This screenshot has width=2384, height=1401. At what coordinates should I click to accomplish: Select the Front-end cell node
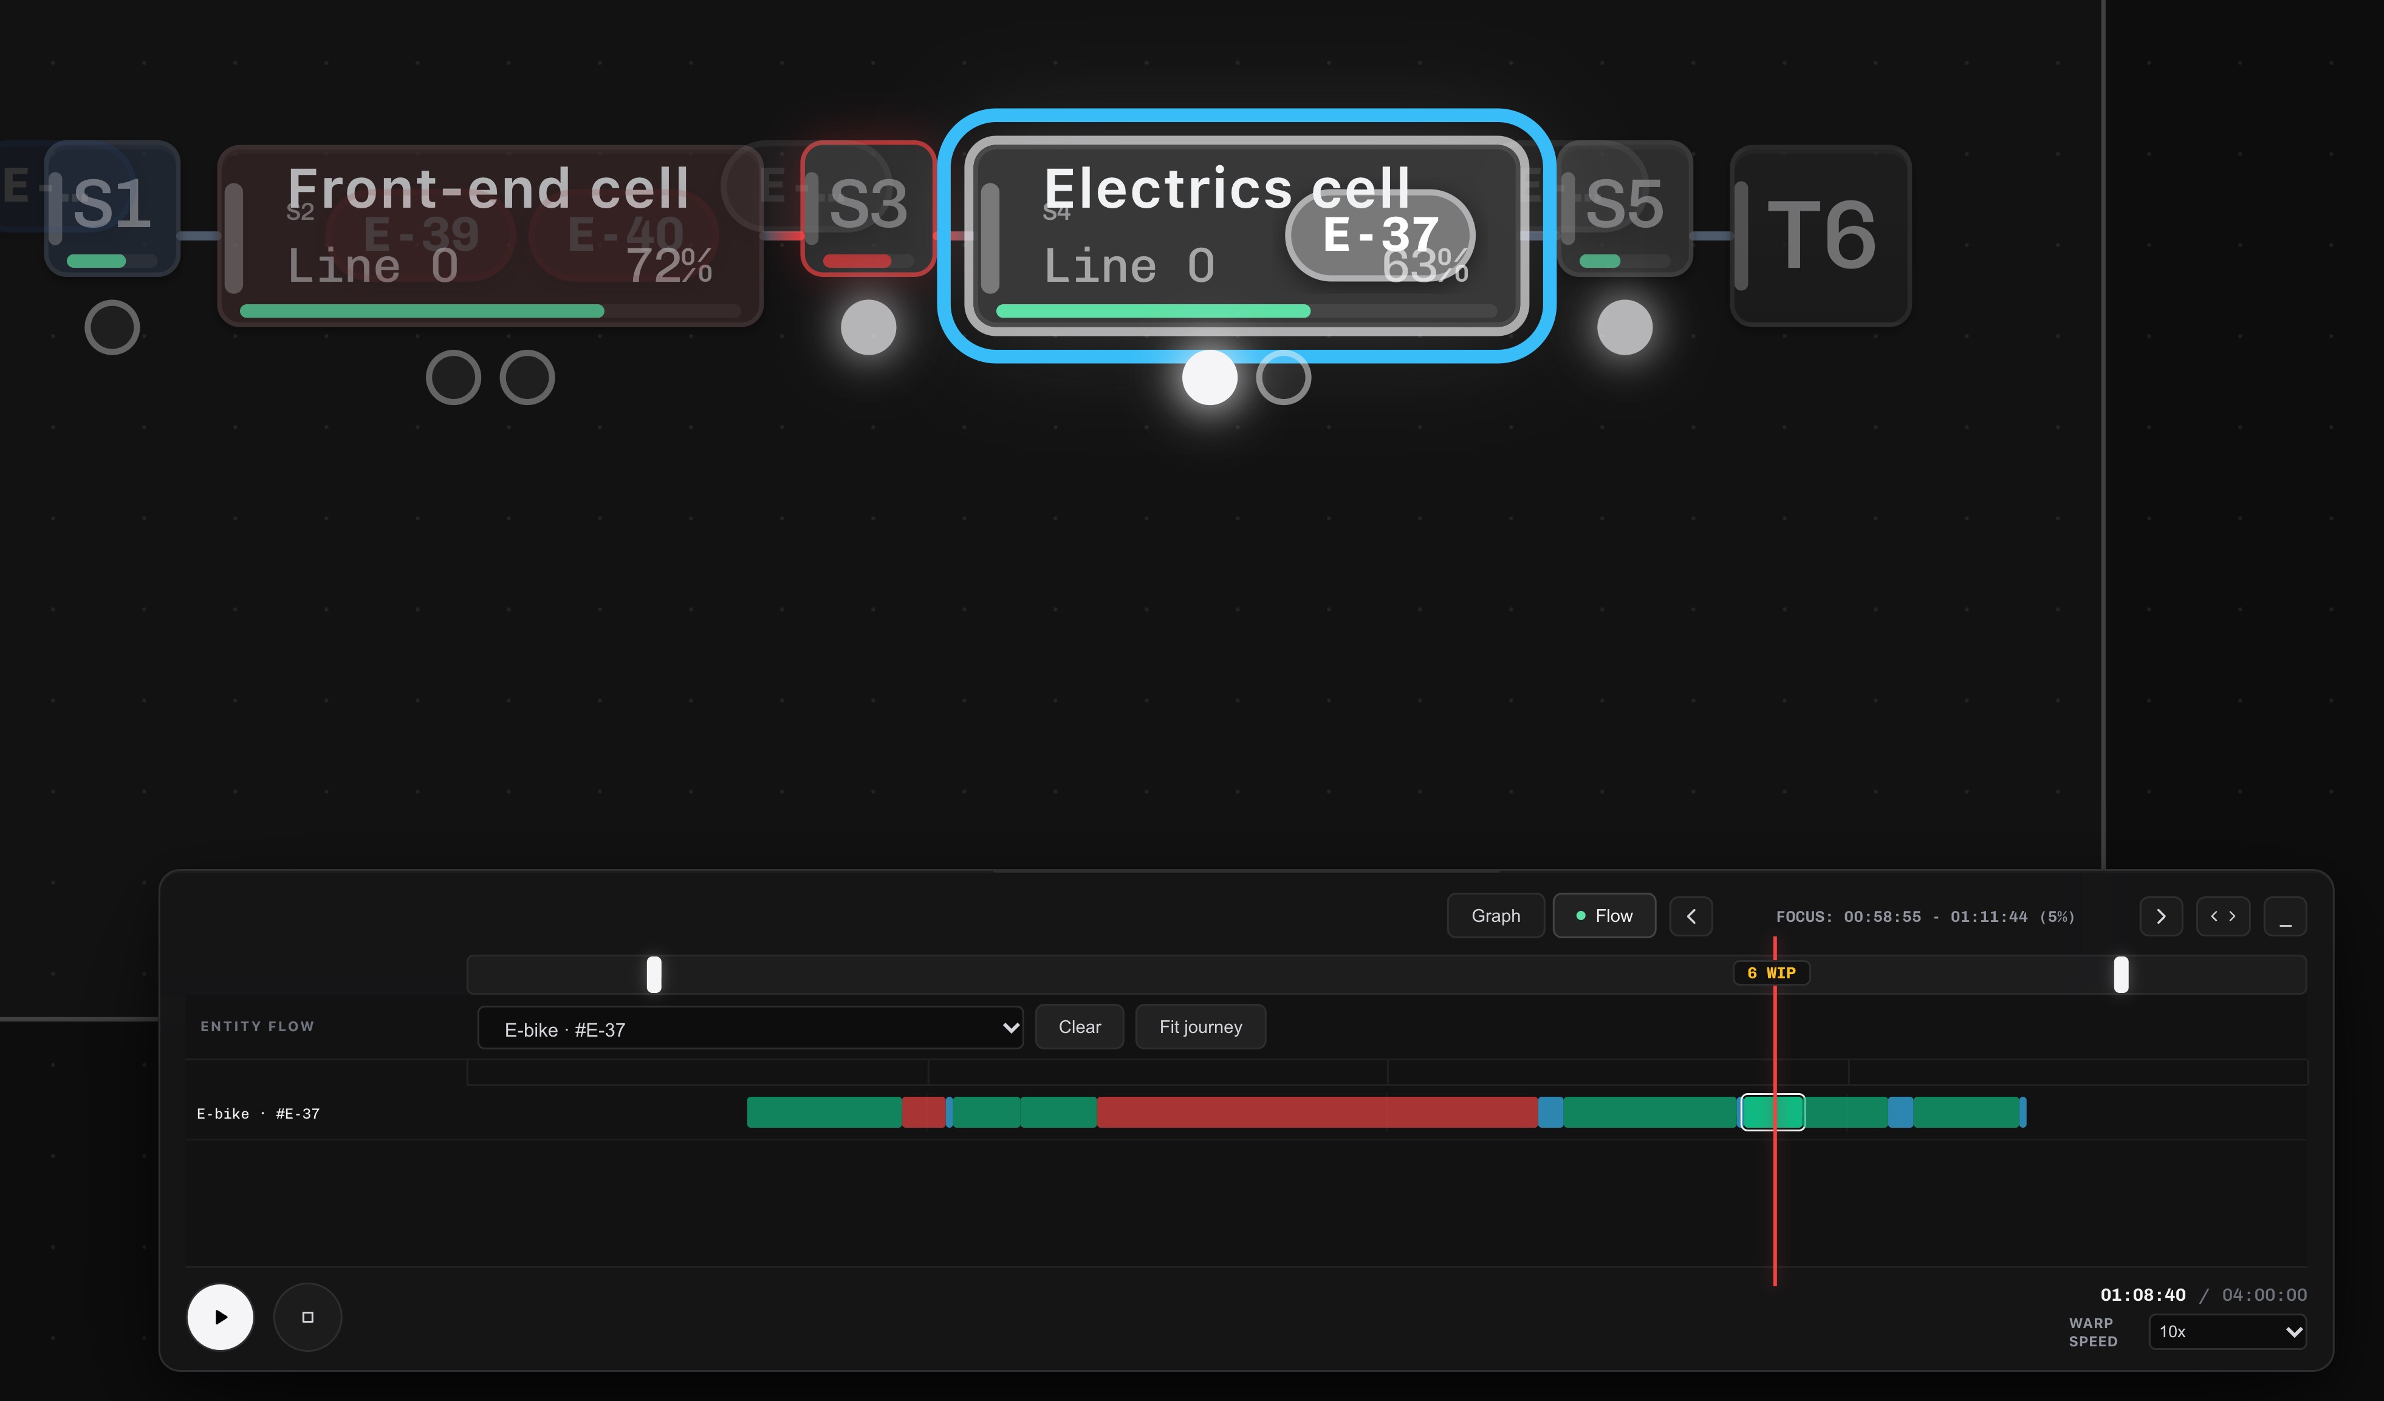490,236
